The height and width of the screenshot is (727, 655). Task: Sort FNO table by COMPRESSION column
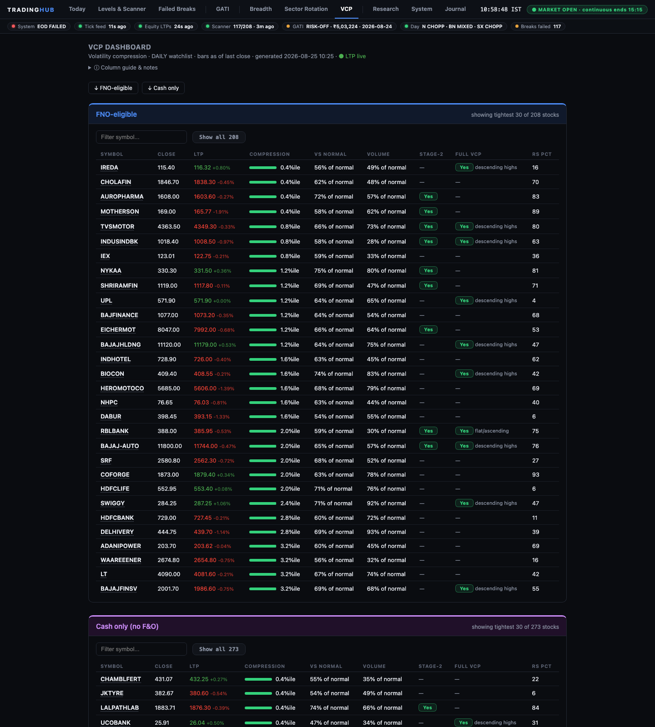pos(269,154)
